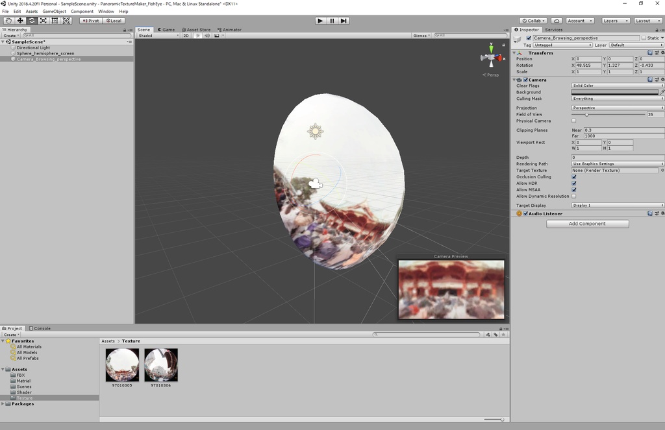Select the Move tool in the toolbar
The height and width of the screenshot is (430, 665).
pos(20,20)
